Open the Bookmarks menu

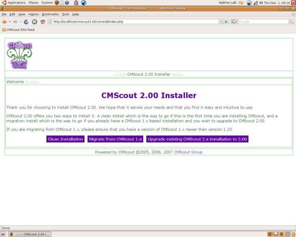50,14
